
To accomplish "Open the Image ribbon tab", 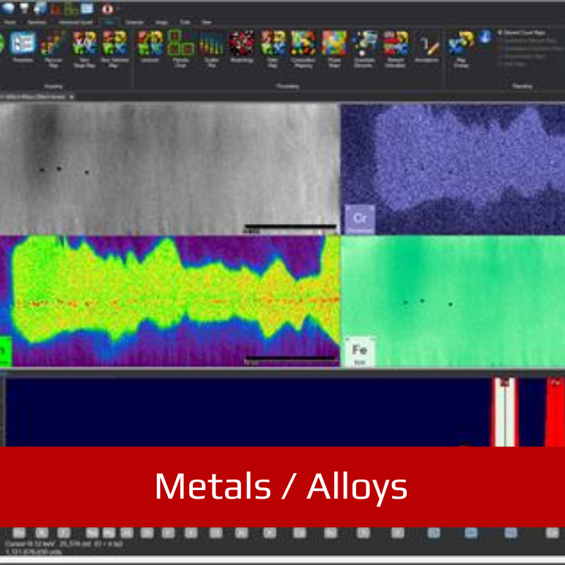I will (162, 23).
